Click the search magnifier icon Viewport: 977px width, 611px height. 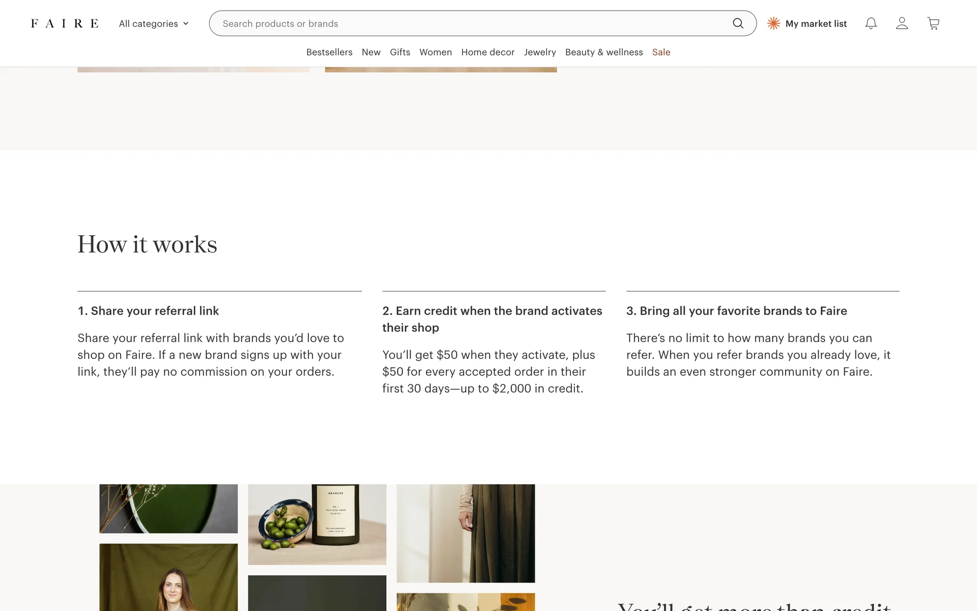point(738,23)
